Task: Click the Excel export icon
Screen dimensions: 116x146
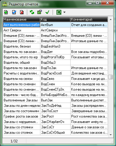Action: click(x=59, y=12)
